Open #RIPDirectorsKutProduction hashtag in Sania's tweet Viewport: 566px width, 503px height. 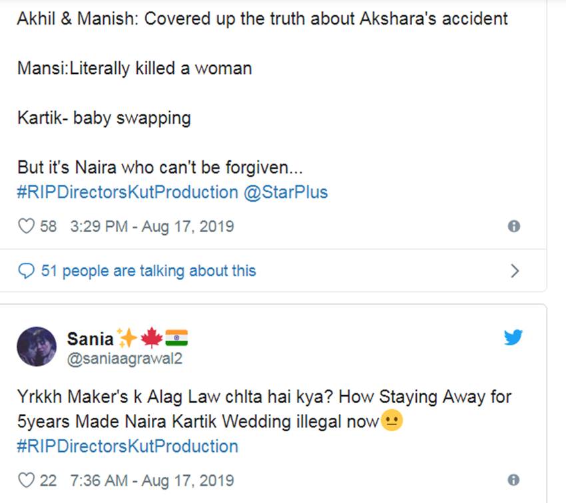pos(127,445)
